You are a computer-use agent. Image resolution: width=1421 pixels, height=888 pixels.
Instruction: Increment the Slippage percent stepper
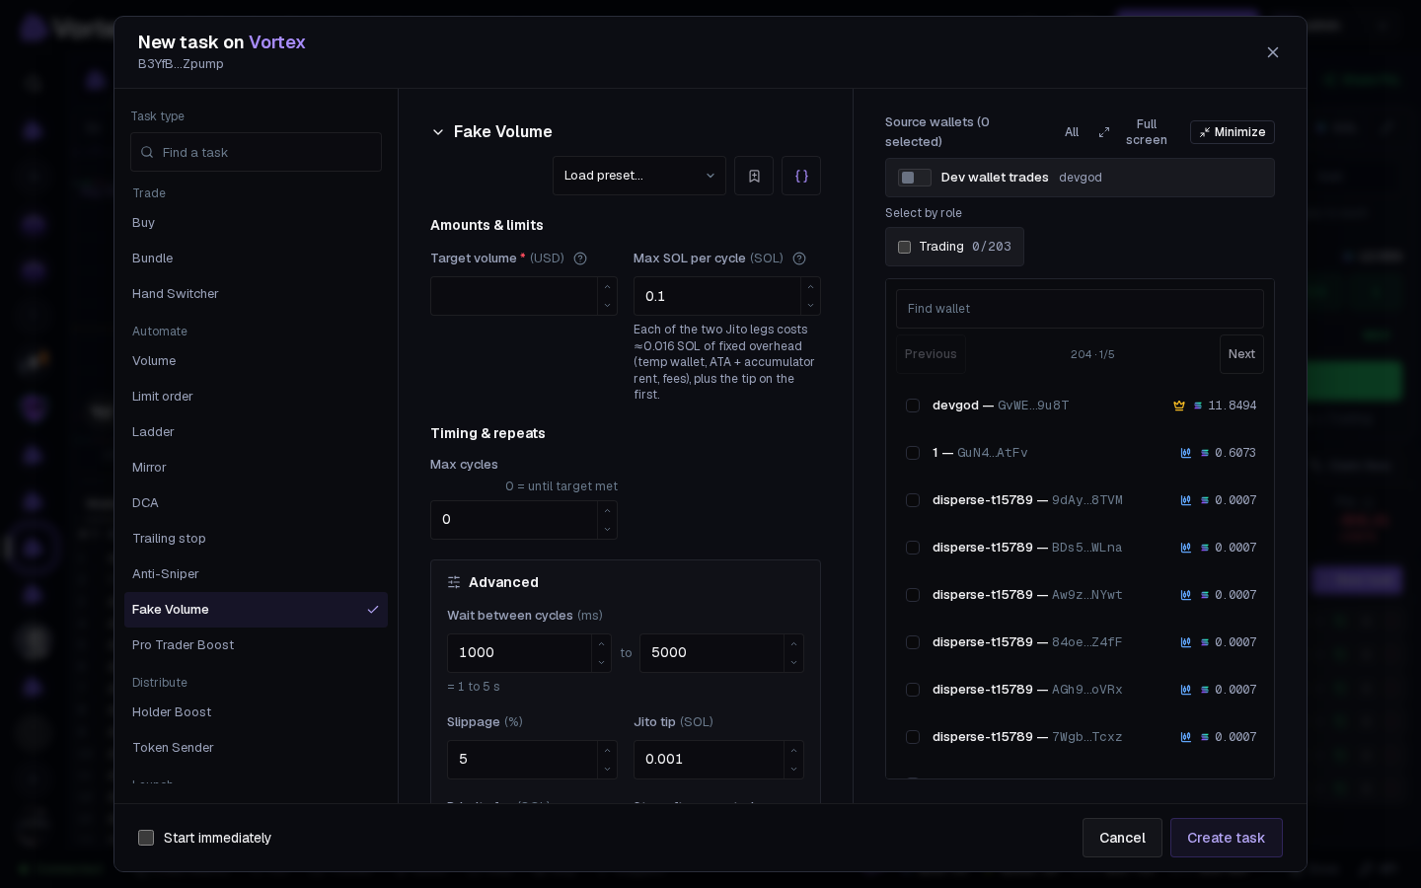click(607, 751)
